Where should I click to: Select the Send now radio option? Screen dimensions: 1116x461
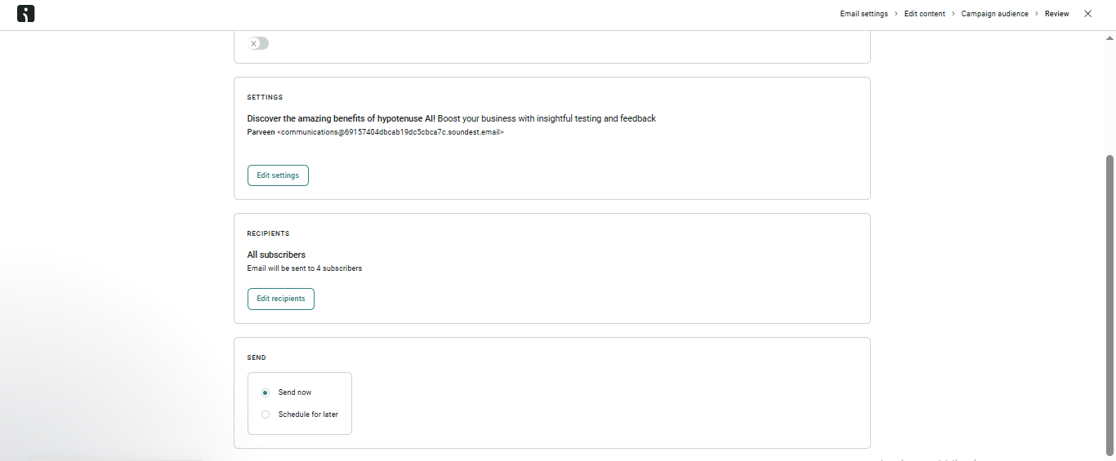pos(266,392)
